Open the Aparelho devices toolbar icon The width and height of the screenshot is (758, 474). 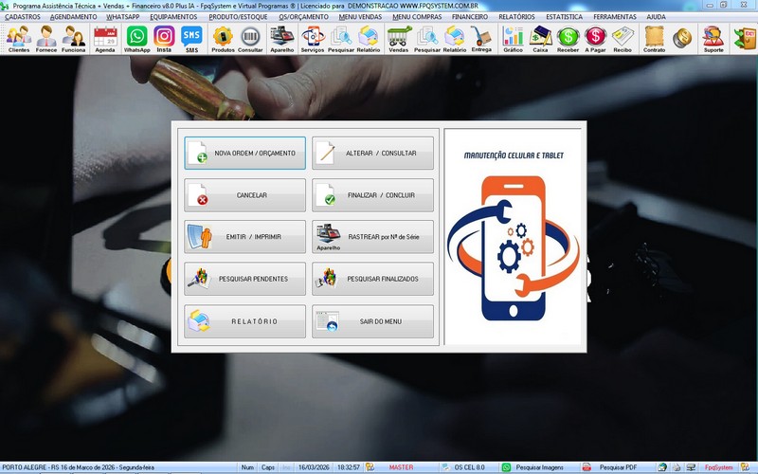pos(281,39)
